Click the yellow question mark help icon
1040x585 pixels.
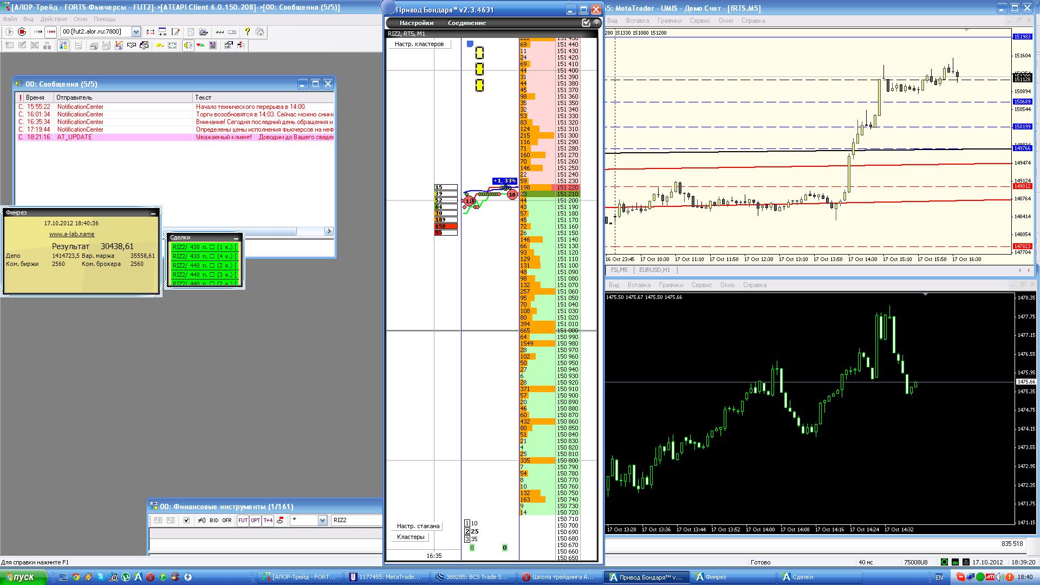tap(247, 32)
